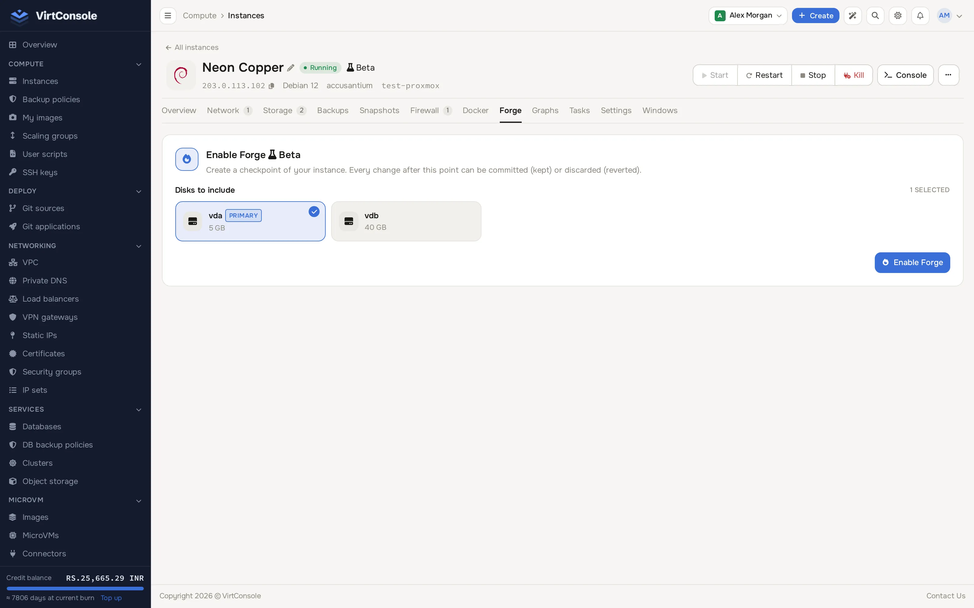Open settings gear icon in top bar
This screenshot has width=974, height=608.
click(898, 16)
